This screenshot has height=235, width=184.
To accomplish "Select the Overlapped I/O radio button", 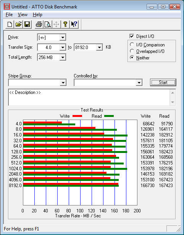I will [132, 51].
